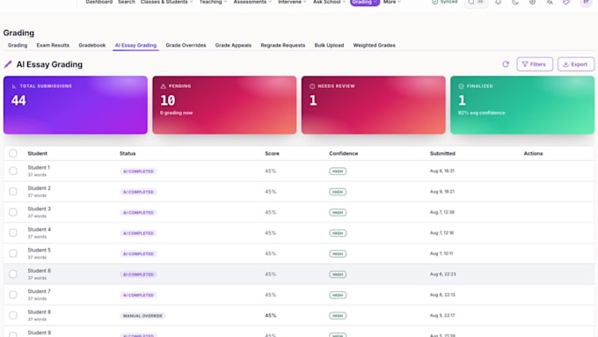Click the High confidence badge for Student 3
This screenshot has width=598, height=337.
click(x=338, y=213)
